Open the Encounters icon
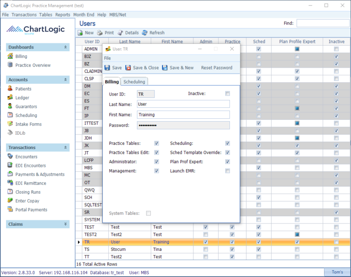351x277 pixels. pyautogui.click(x=10, y=156)
